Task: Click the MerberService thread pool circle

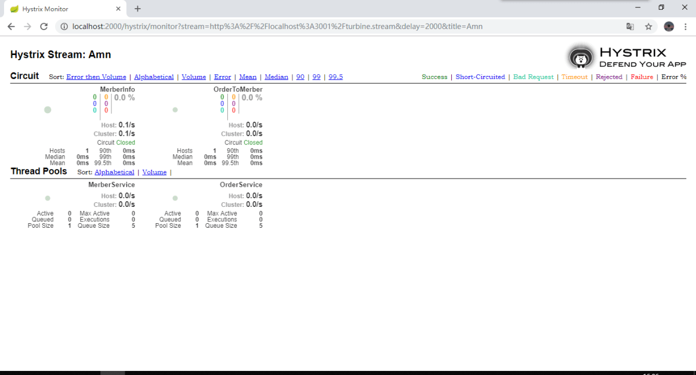Action: tap(48, 198)
